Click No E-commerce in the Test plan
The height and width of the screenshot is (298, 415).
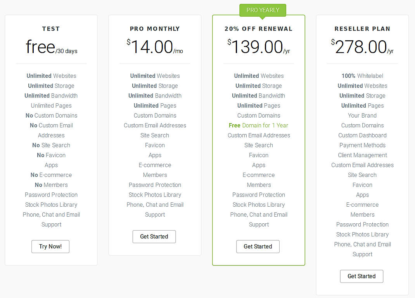(51, 175)
